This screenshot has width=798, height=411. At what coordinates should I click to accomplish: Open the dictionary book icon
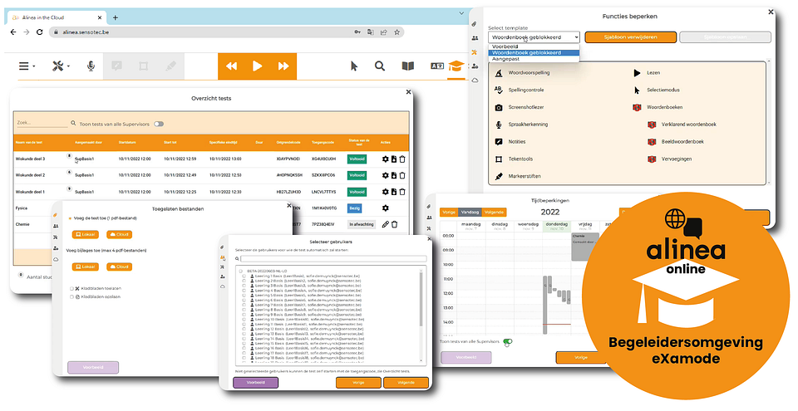tap(407, 66)
